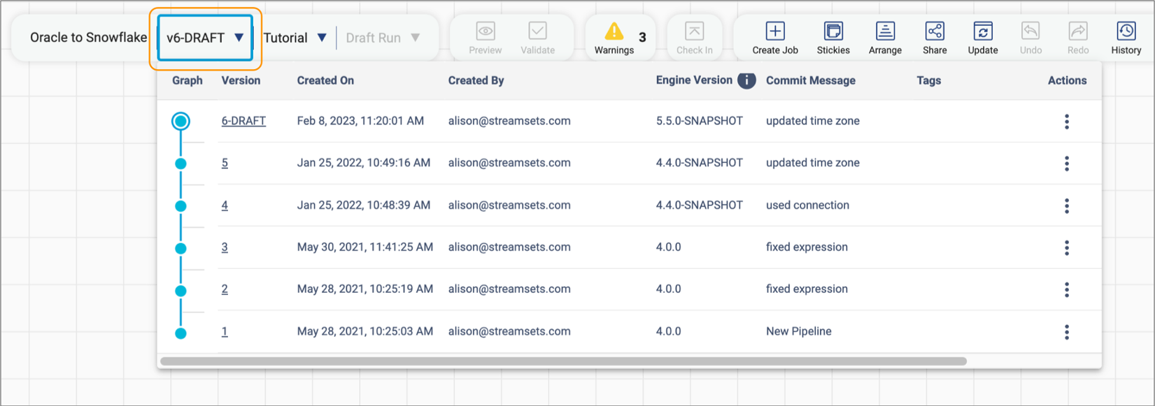Image resolution: width=1155 pixels, height=406 pixels.
Task: Click 'alison@streamsets.com' in version 1 row
Action: [509, 331]
